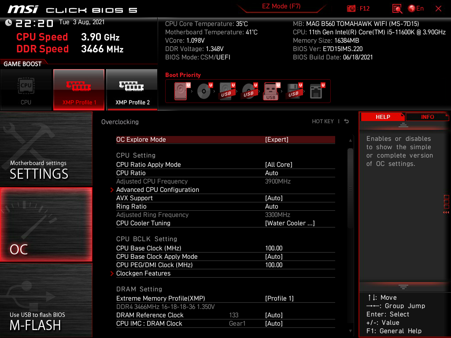The height and width of the screenshot is (338, 451).
Task: Click the CPU Core Temperature 35°C reading
Action: (206, 24)
